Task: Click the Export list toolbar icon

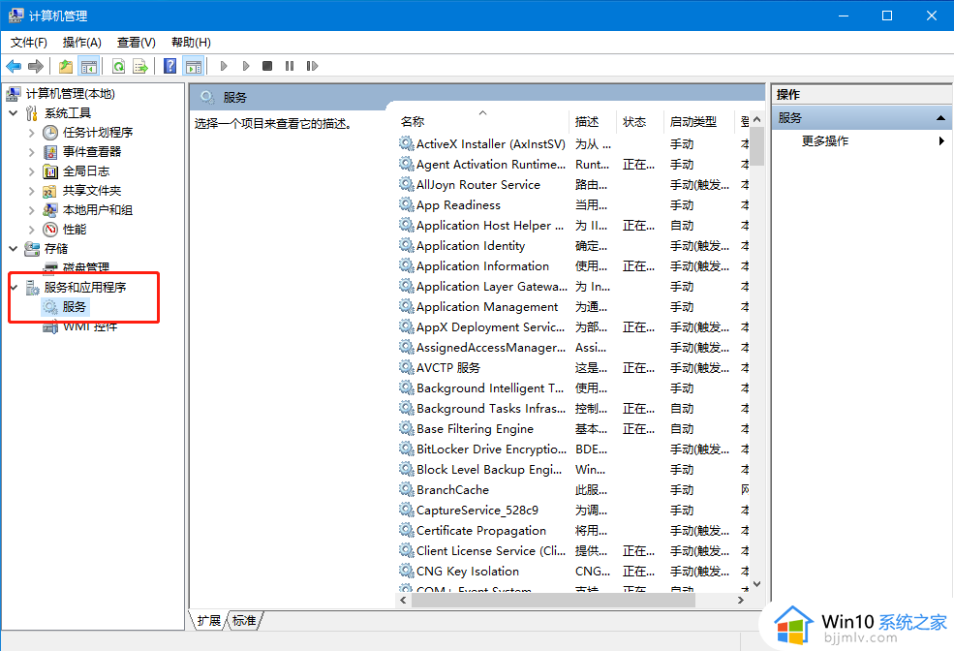Action: coord(140,66)
